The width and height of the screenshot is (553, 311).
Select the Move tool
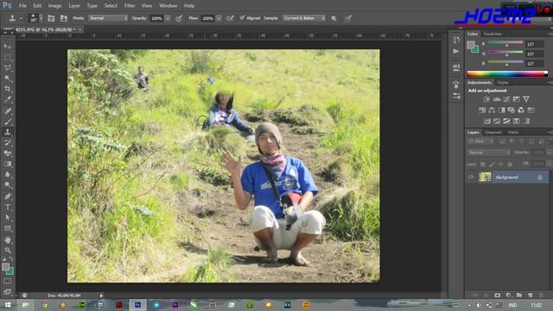click(8, 46)
